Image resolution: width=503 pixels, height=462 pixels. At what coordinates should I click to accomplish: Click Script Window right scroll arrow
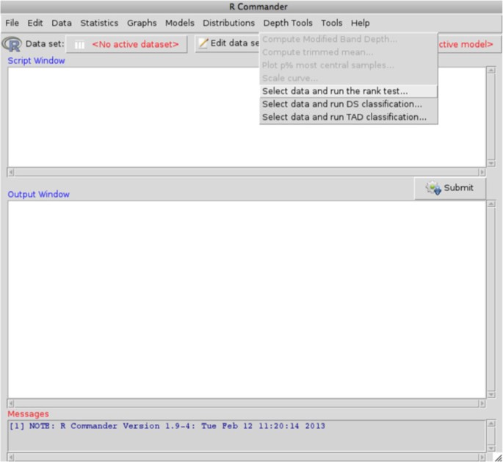point(482,173)
